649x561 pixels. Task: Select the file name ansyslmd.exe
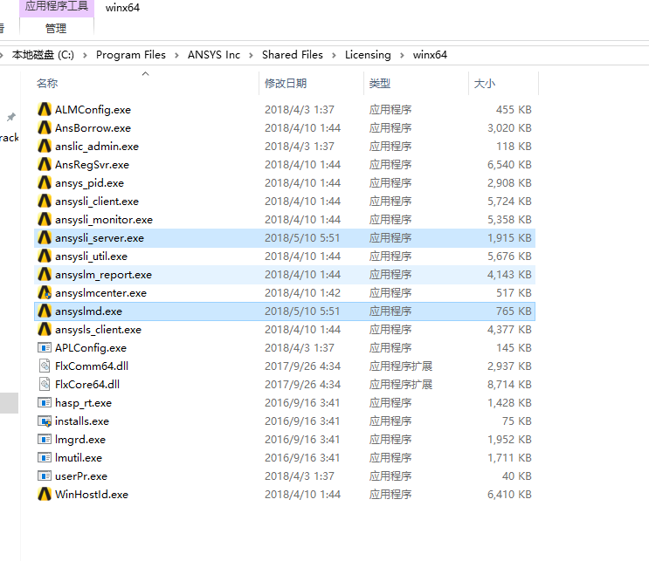(x=88, y=311)
